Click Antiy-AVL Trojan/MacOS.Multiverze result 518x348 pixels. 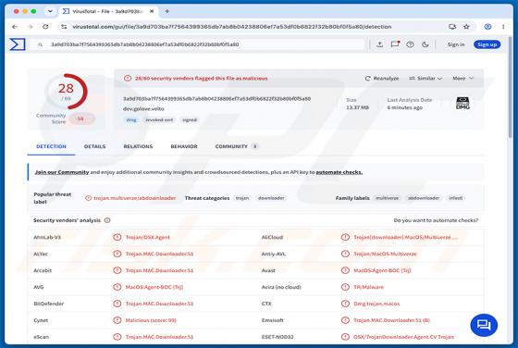385,254
